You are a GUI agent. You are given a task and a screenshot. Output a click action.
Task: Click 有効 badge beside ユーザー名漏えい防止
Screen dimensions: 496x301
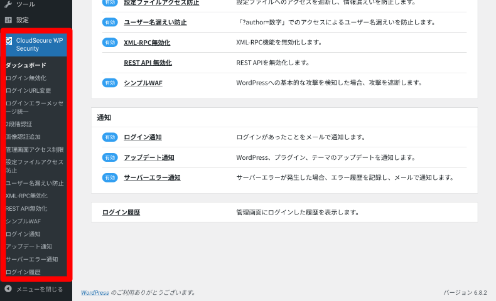click(110, 22)
